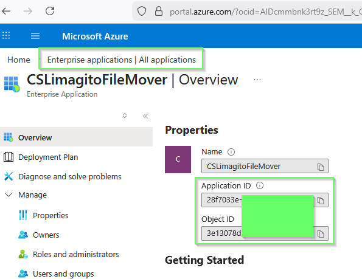This screenshot has width=362, height=279.
Task: Open Users and groups
Action: coord(63,274)
